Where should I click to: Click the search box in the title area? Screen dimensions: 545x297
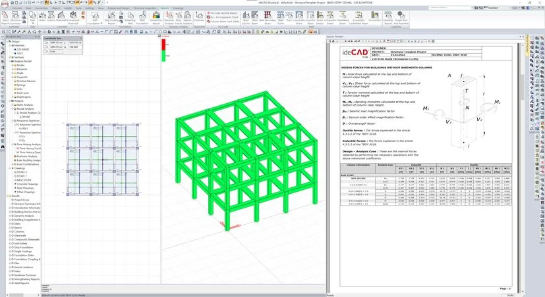[451, 8]
